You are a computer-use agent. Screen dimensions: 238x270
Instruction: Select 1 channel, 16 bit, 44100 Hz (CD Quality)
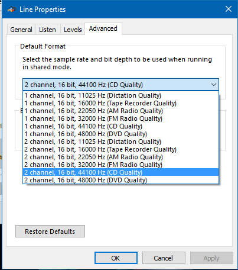click(120, 126)
